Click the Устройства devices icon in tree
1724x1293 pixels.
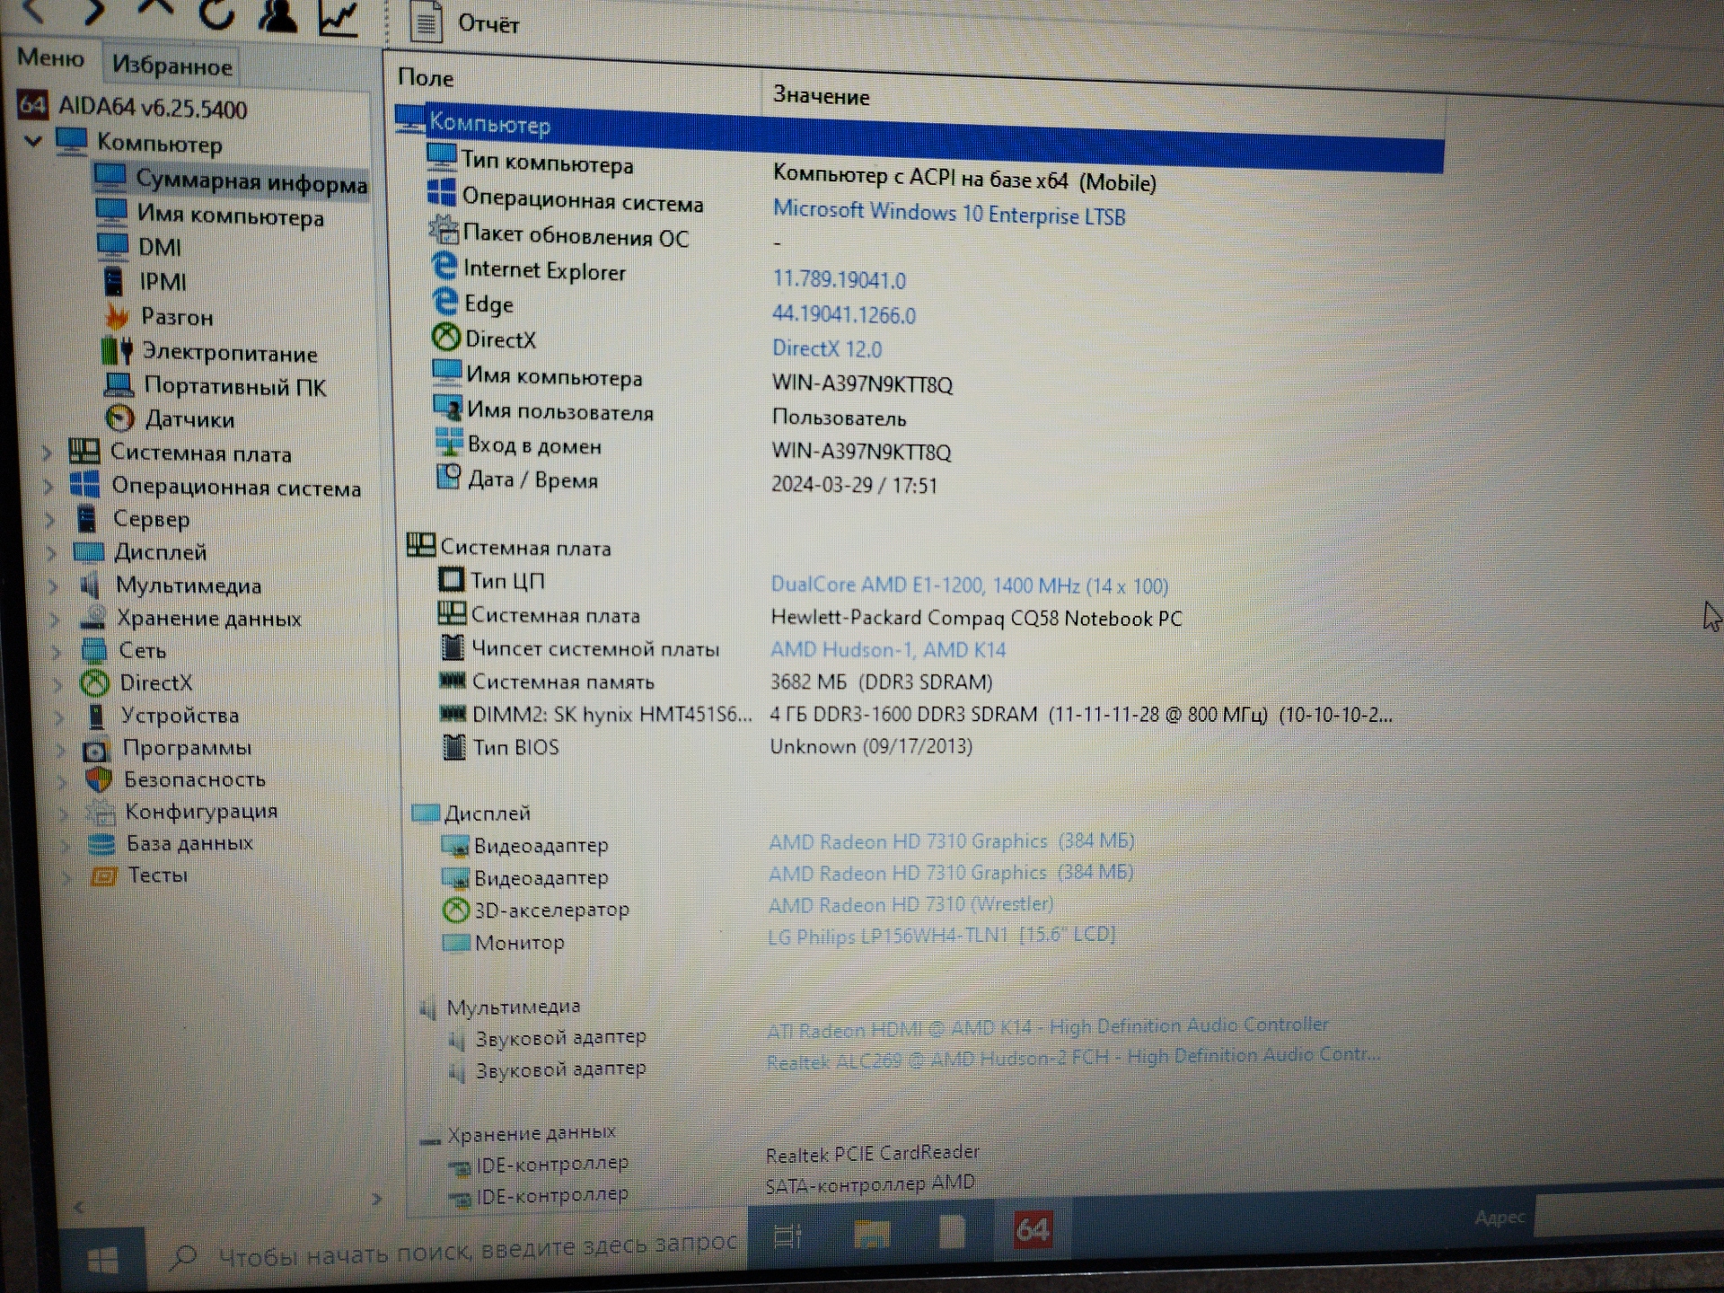pyautogui.click(x=95, y=717)
